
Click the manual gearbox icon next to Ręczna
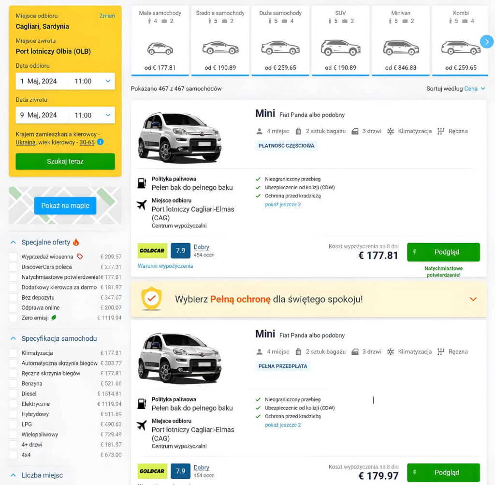442,131
